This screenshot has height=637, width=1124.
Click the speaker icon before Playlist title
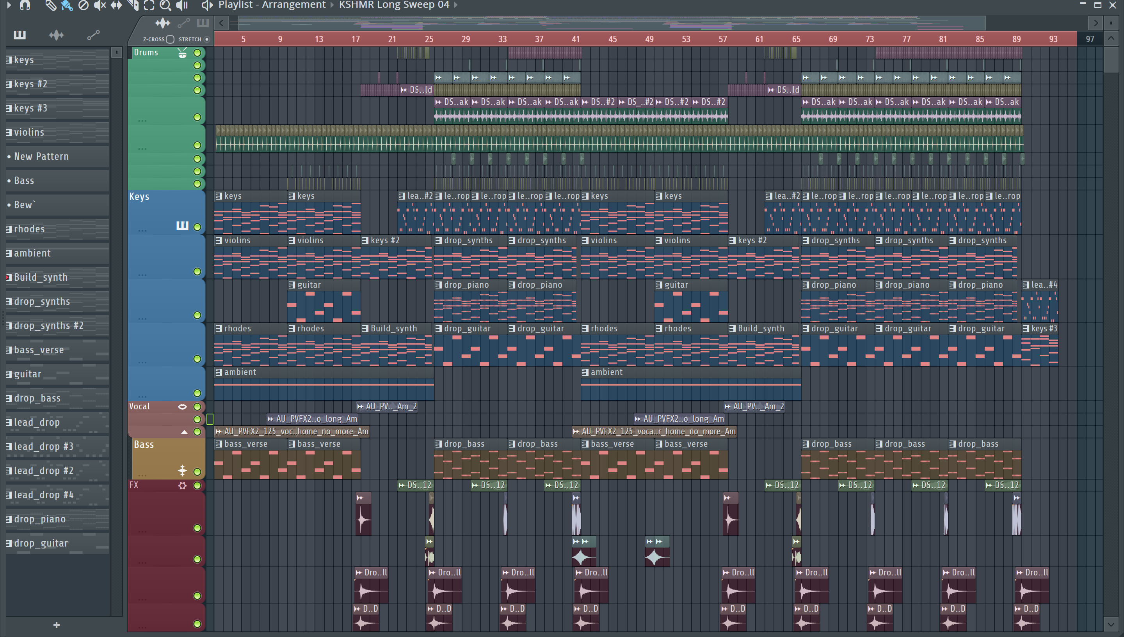(x=207, y=5)
